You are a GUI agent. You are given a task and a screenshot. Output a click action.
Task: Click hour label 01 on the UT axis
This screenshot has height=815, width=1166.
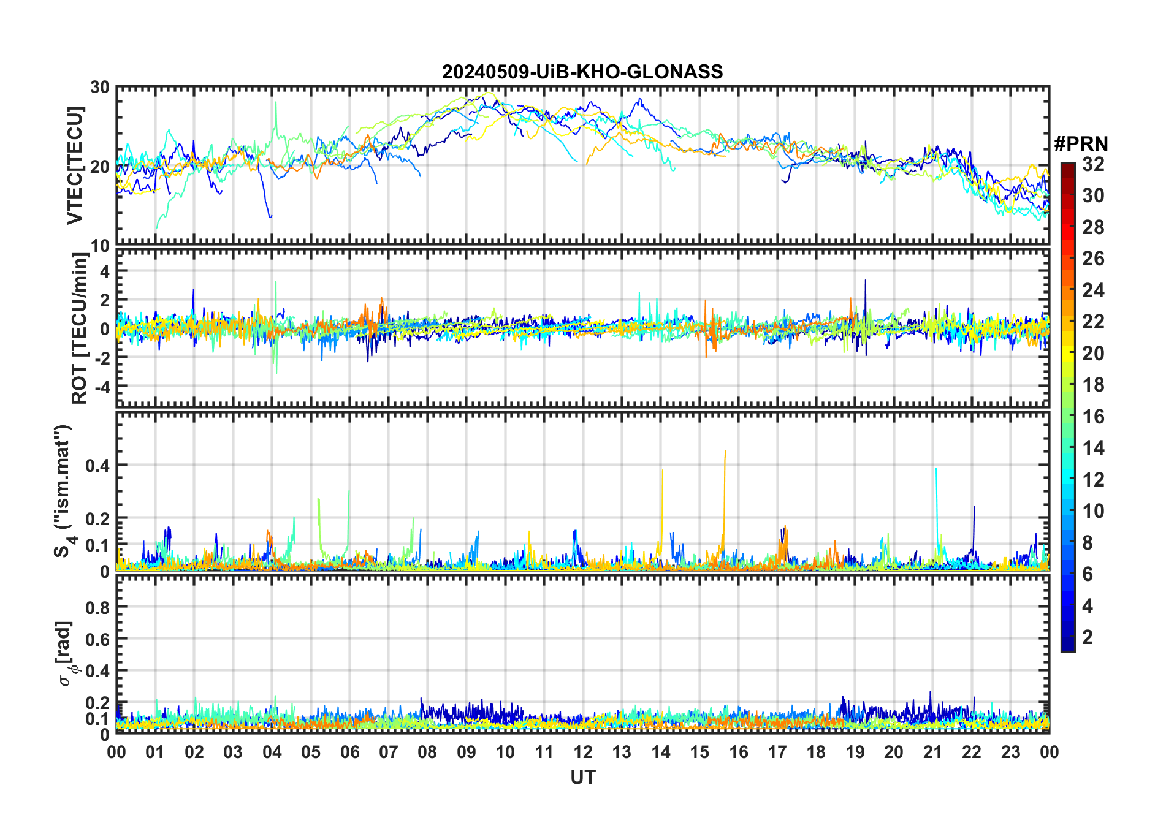[x=155, y=752]
